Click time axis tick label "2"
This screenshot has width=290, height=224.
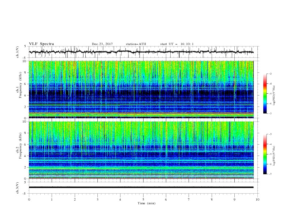pyautogui.click(x=75, y=199)
